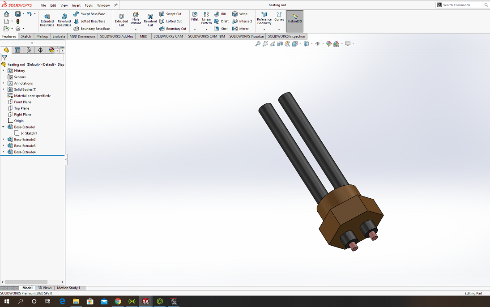The image size is (490, 307).
Task: Open the Hole Wizard tool
Action: pyautogui.click(x=136, y=19)
